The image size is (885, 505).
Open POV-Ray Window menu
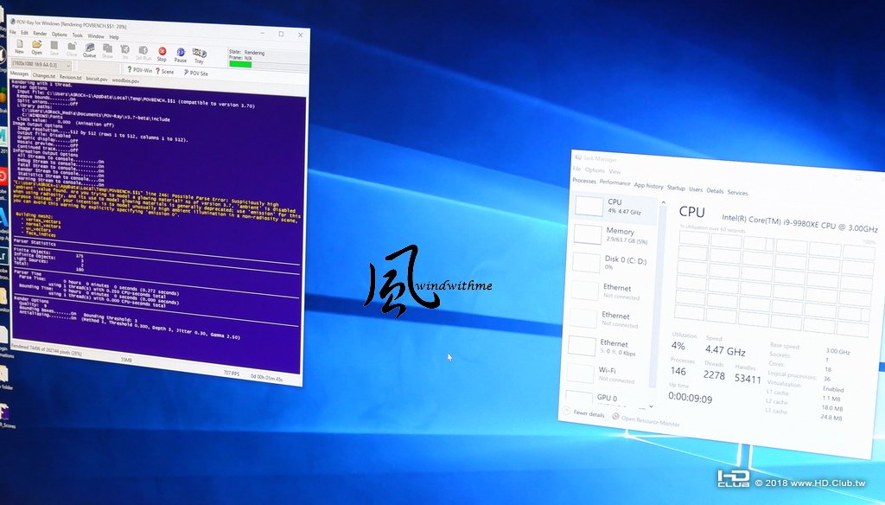[95, 36]
